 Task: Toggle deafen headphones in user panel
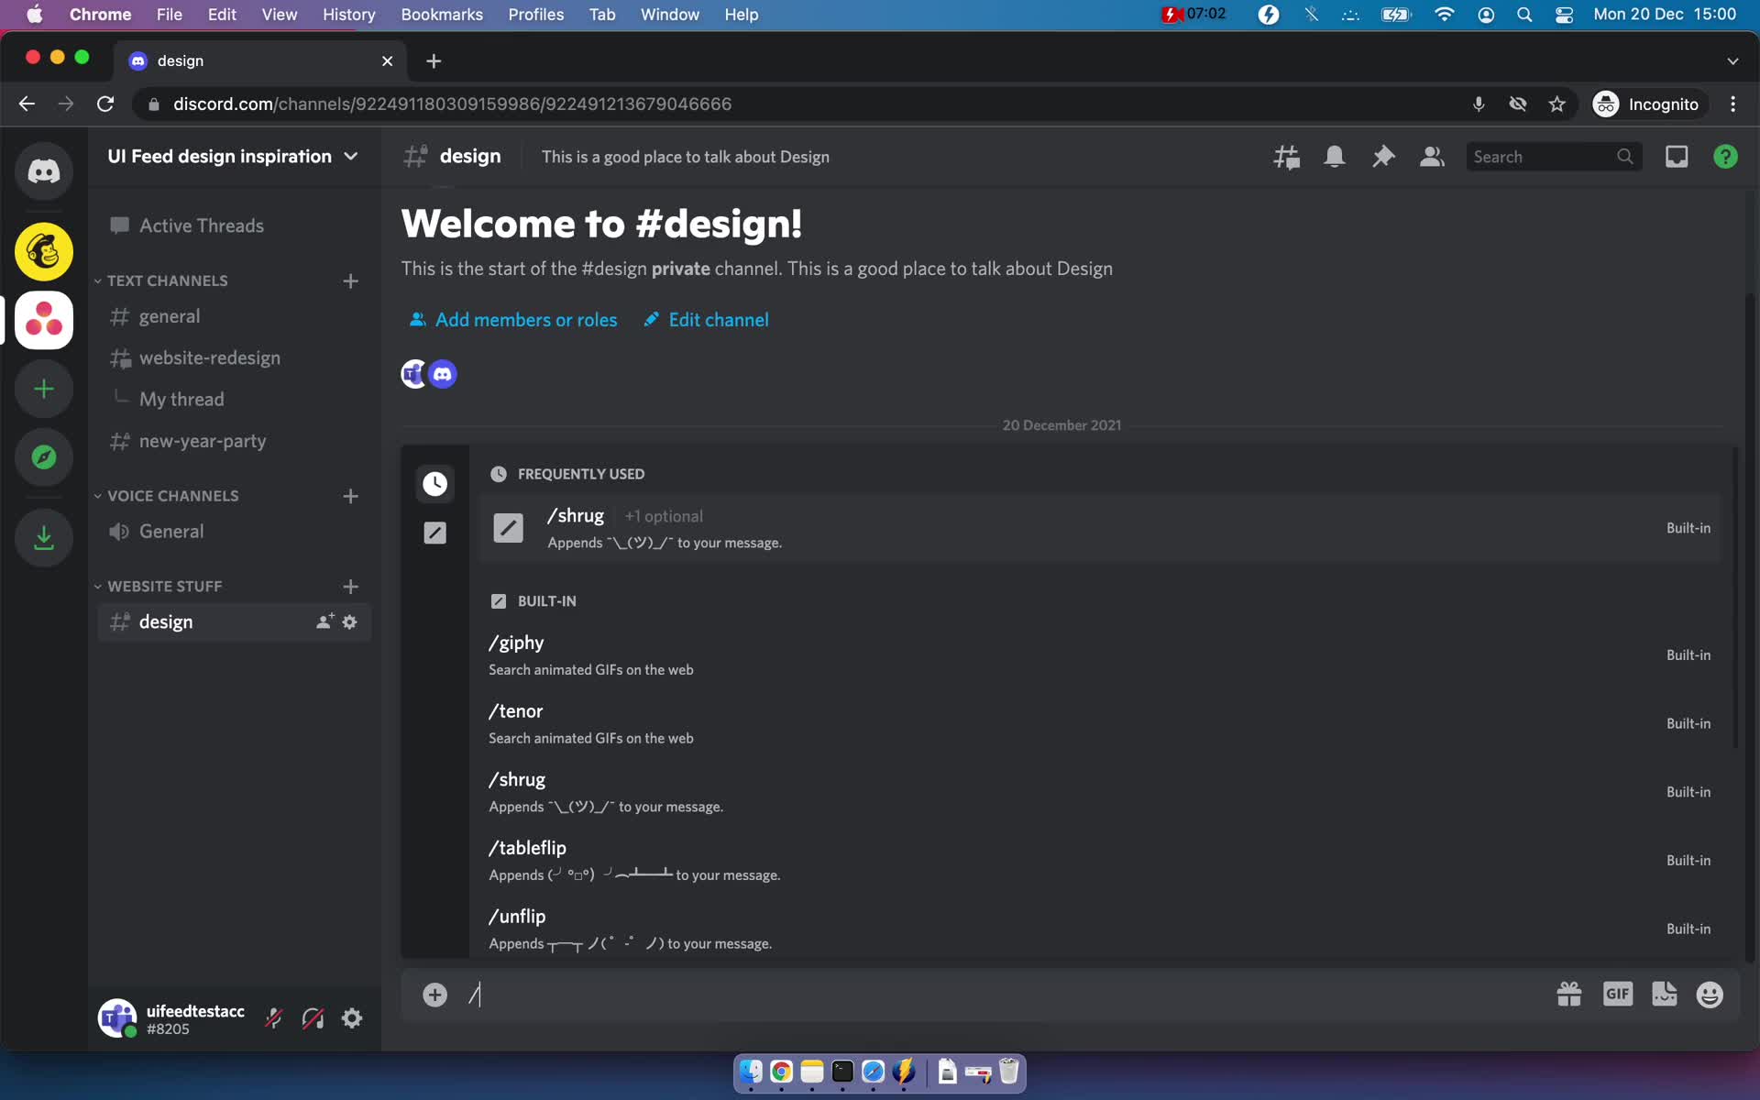[x=313, y=1018]
